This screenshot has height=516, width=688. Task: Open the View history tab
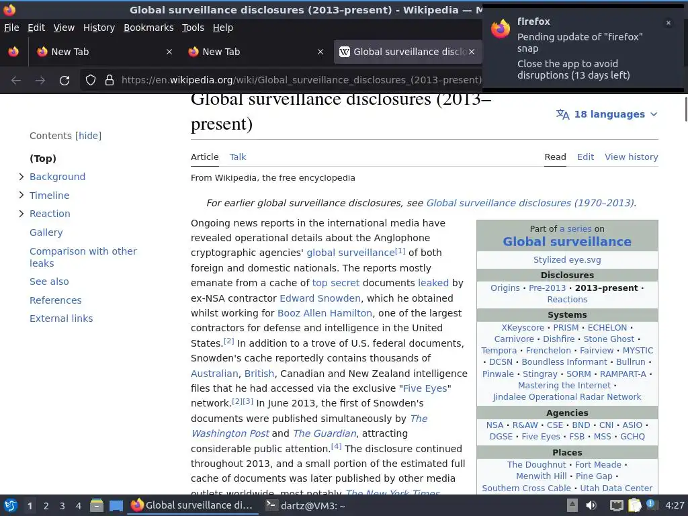tap(632, 157)
